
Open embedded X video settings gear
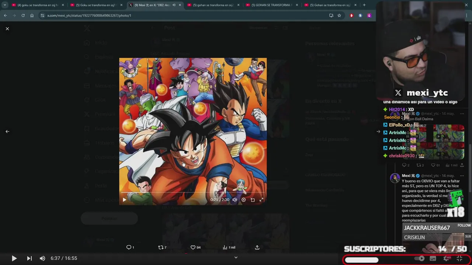point(243,199)
